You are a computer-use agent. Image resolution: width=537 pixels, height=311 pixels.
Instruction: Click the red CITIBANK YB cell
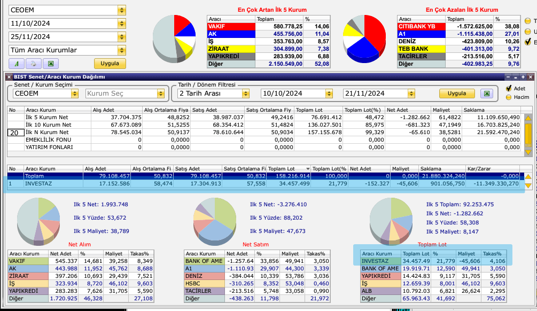[422, 26]
